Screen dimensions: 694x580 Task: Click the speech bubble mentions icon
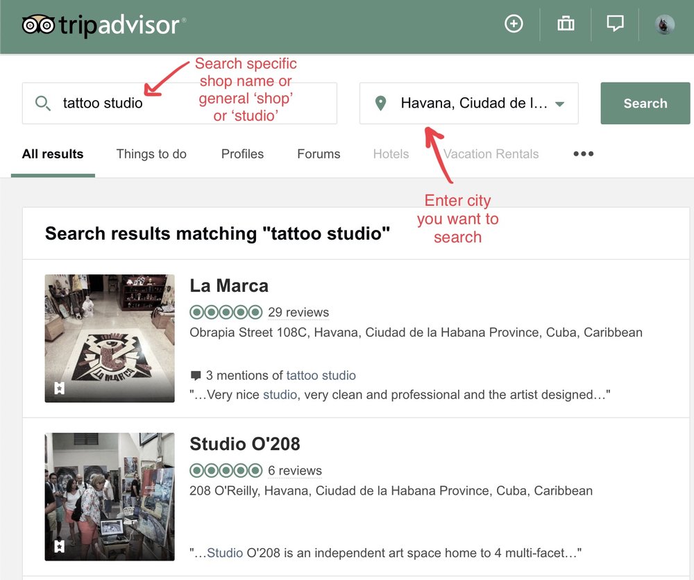[195, 376]
